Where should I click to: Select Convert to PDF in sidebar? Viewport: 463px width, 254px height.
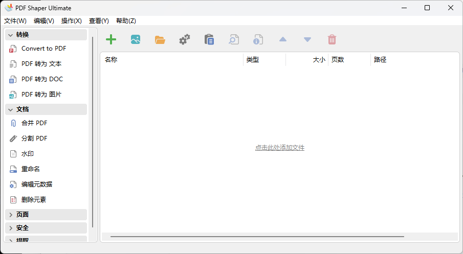(43, 49)
